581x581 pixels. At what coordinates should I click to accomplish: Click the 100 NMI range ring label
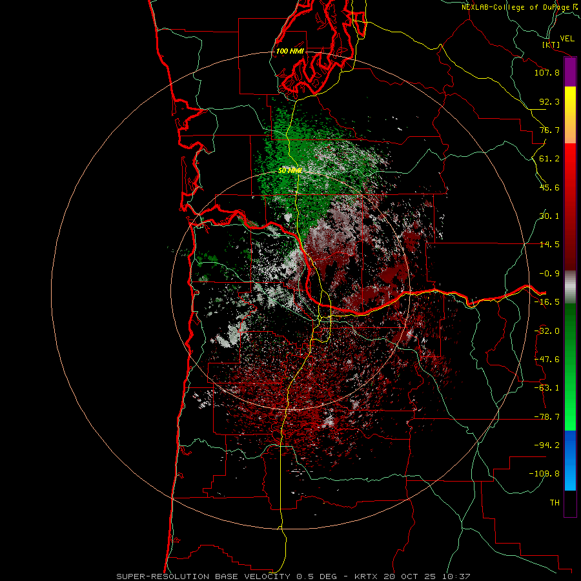(290, 51)
